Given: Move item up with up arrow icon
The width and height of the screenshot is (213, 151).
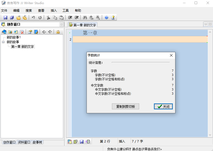Looking at the screenshot, I should click(44, 32).
